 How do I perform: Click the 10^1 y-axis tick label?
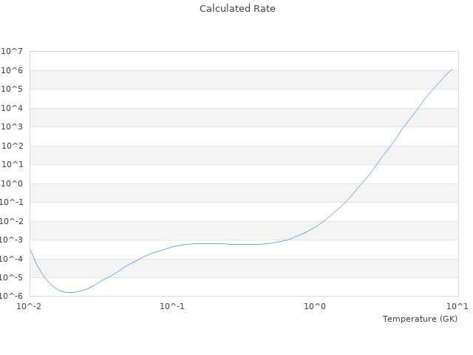click(12, 164)
